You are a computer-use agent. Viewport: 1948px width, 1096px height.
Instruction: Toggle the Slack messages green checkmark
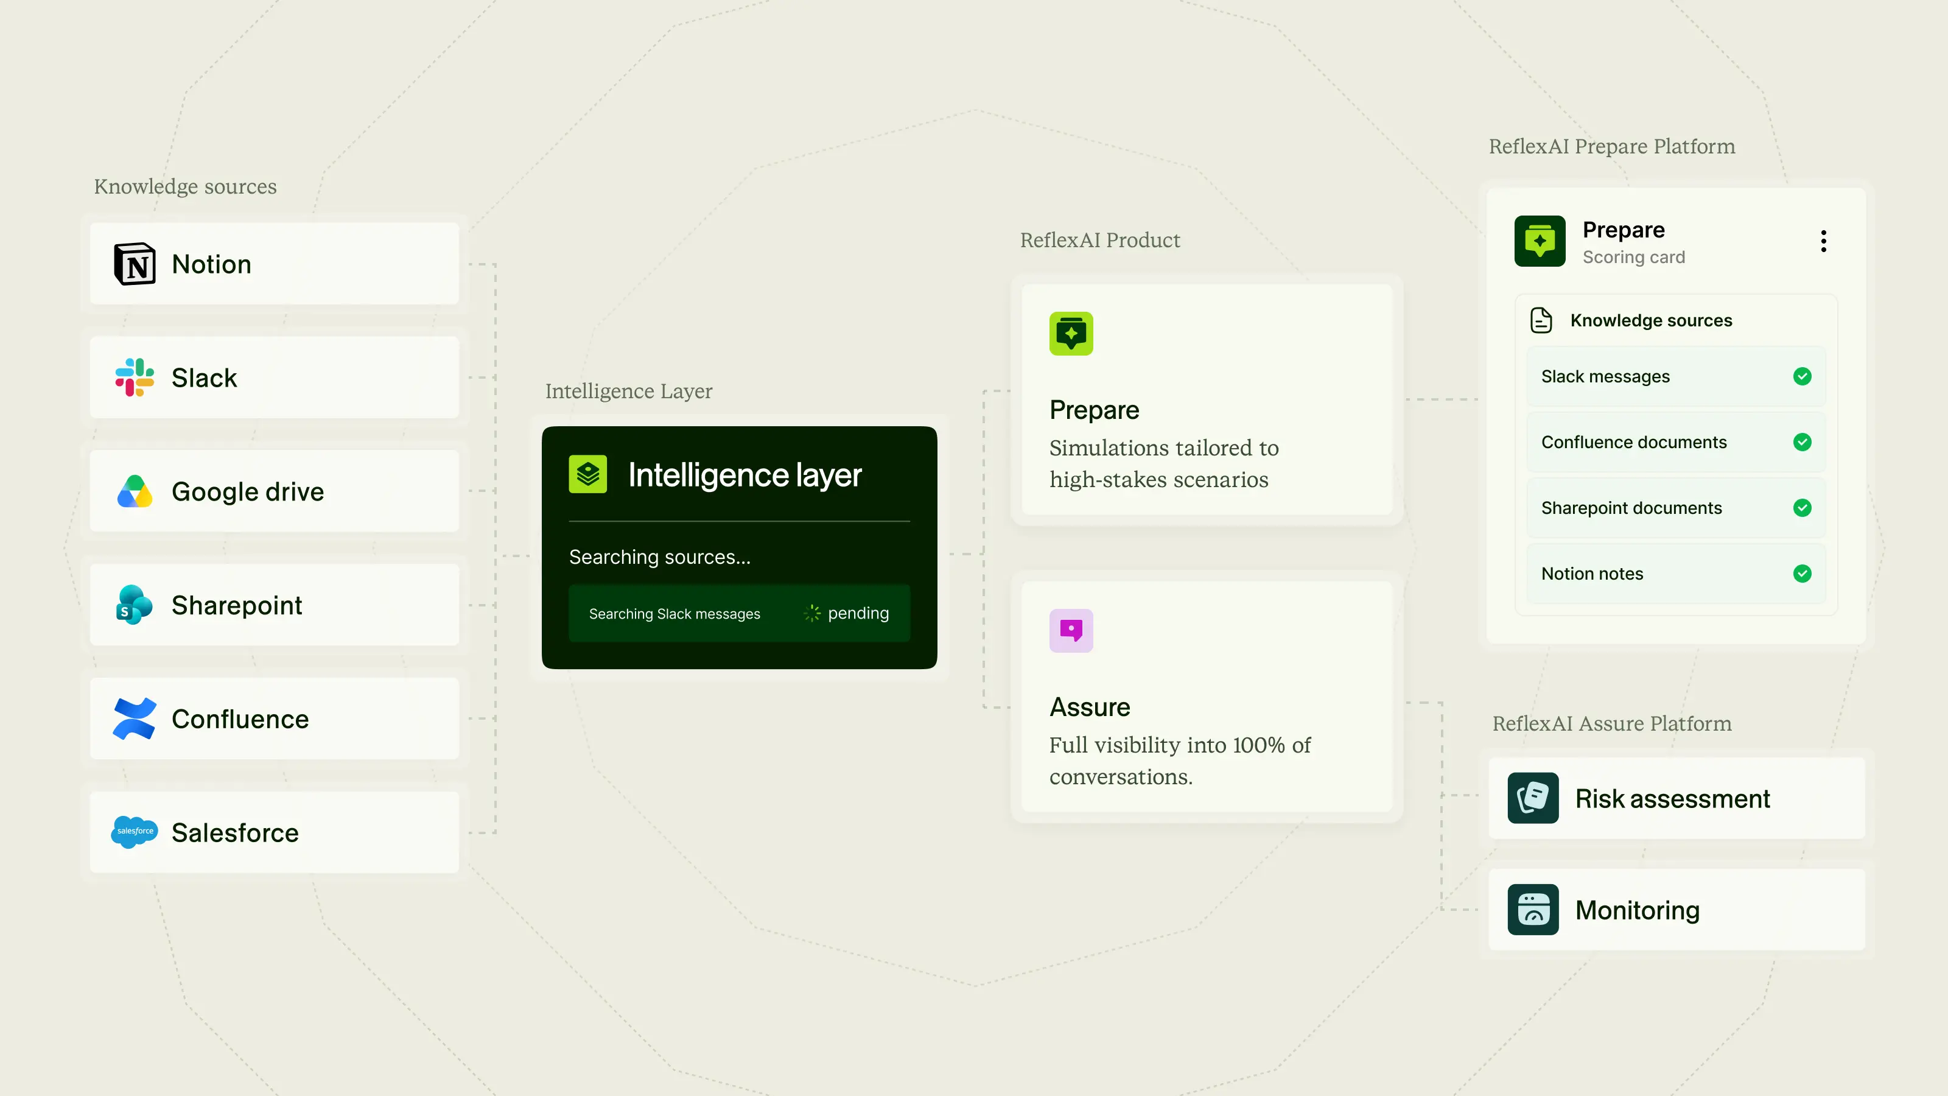1802,377
